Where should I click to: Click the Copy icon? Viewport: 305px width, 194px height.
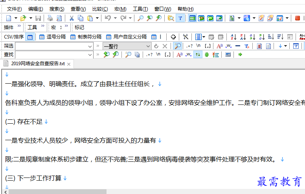tap(81, 18)
